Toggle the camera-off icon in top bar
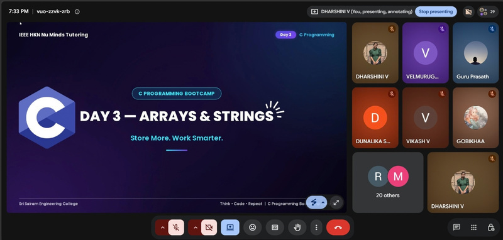This screenshot has height=240, width=503. [x=468, y=12]
